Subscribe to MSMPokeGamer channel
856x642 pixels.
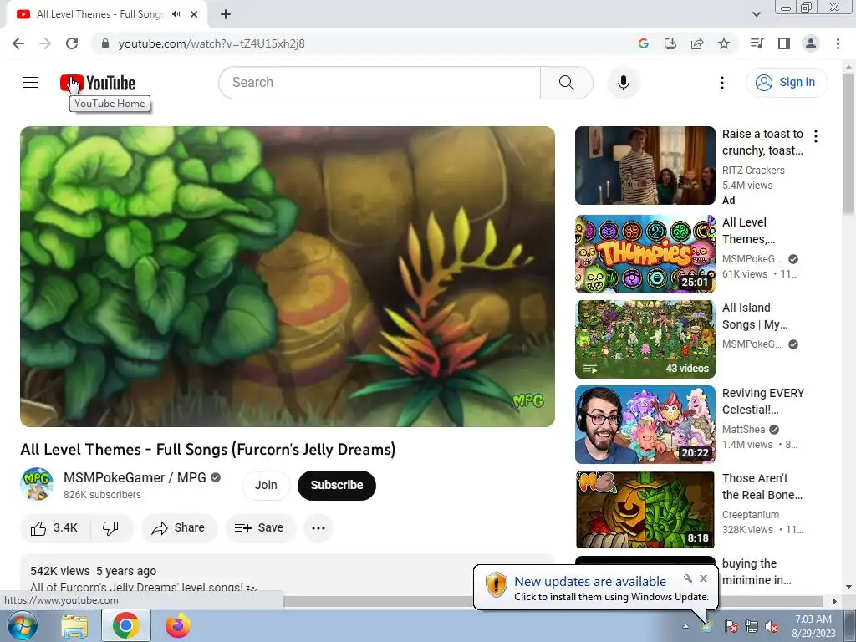[x=337, y=485]
